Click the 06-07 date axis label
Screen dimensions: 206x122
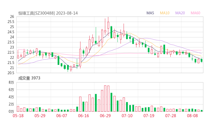tap(62, 116)
